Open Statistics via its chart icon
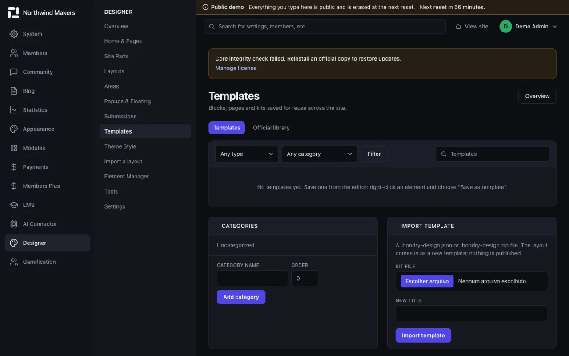Viewport: 569px width, 356px height. click(x=14, y=110)
